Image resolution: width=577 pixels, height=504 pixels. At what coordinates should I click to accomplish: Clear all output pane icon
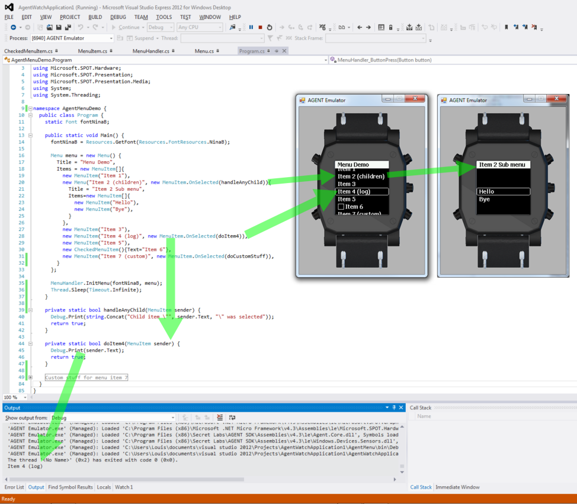coord(220,417)
